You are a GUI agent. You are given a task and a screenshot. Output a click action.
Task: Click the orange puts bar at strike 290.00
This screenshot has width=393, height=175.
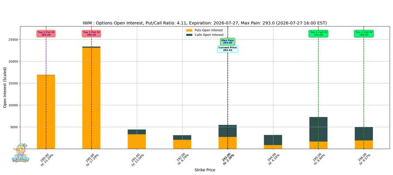pyautogui.click(x=91, y=98)
